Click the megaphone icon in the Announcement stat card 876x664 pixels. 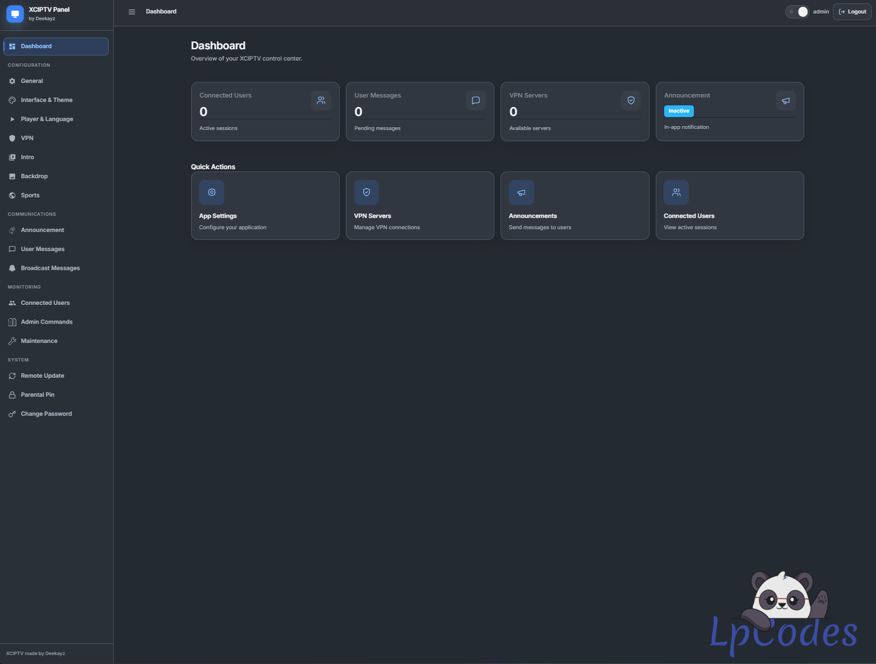(x=786, y=100)
